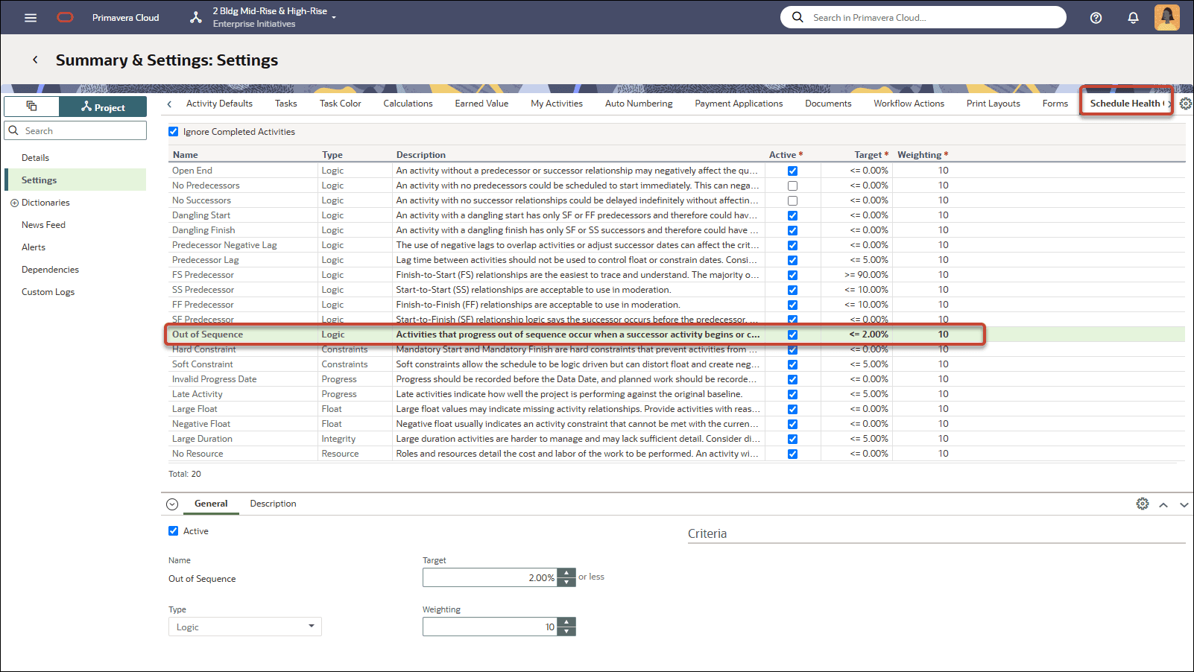This screenshot has height=672, width=1194.
Task: Click the Search in Primavera Cloud field
Action: pos(923,17)
